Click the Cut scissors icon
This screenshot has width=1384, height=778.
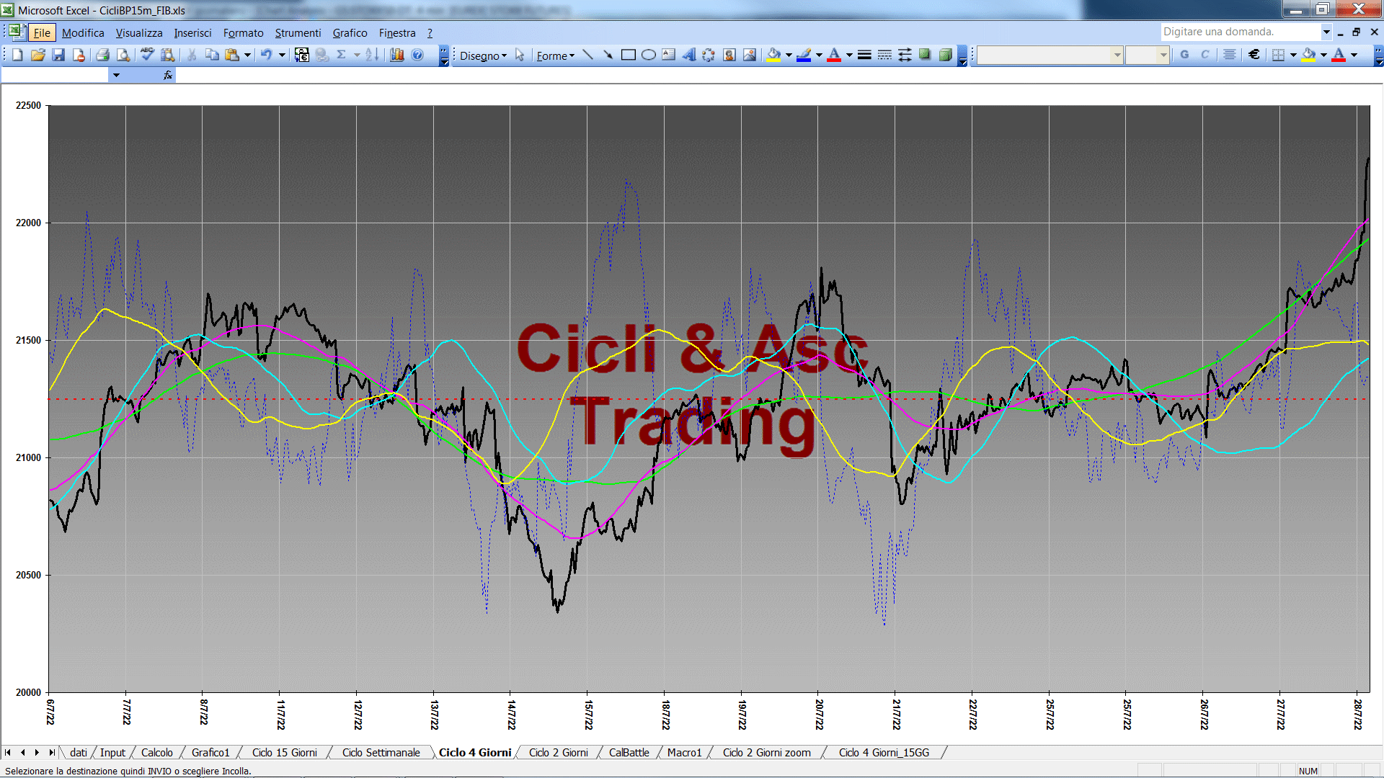(x=192, y=55)
